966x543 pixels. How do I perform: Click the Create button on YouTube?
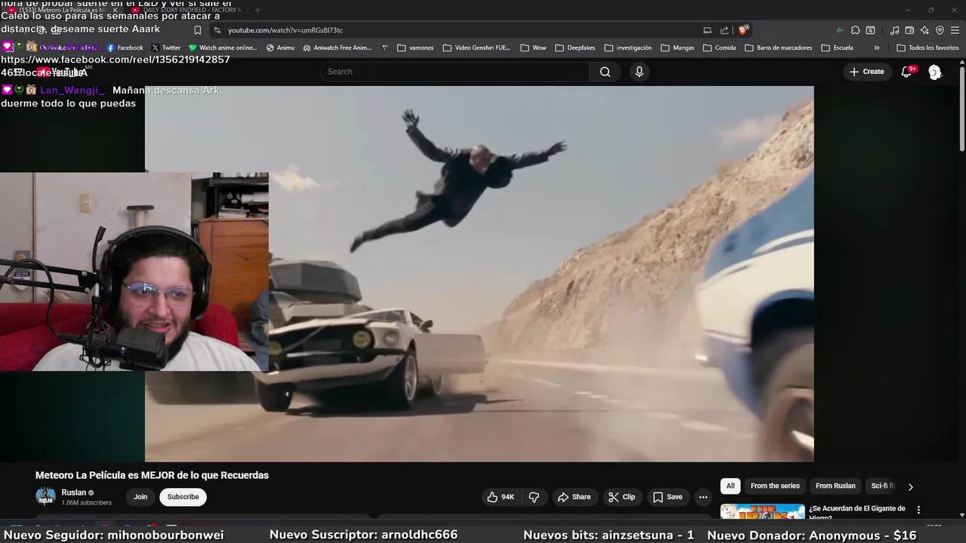click(866, 72)
